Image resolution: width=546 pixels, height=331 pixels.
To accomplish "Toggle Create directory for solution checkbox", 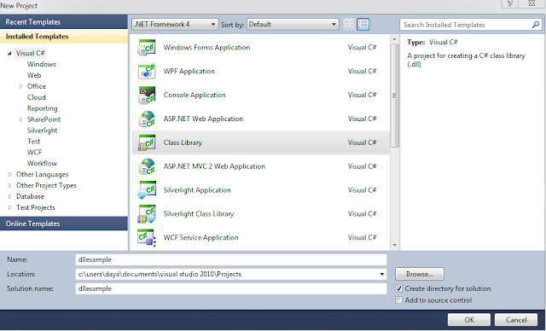I will (x=399, y=288).
